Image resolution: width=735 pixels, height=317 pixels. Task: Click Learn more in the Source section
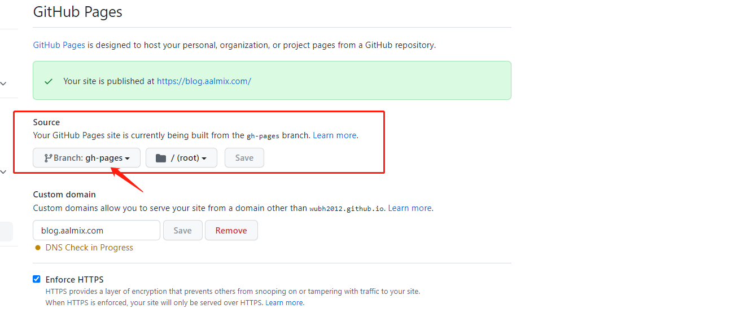coord(335,135)
